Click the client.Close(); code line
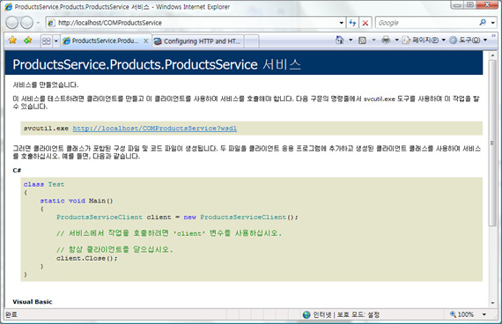This screenshot has width=502, height=324. point(87,258)
